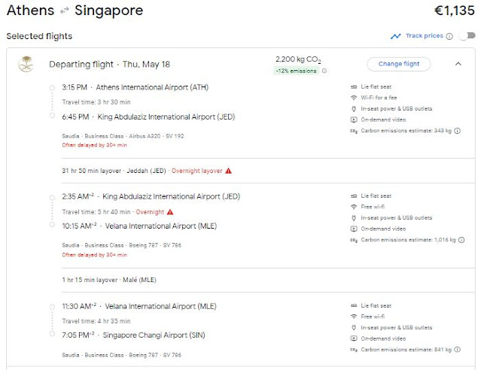
Task: Click info icon beside 841 kg emissions estimate
Action: (457, 350)
